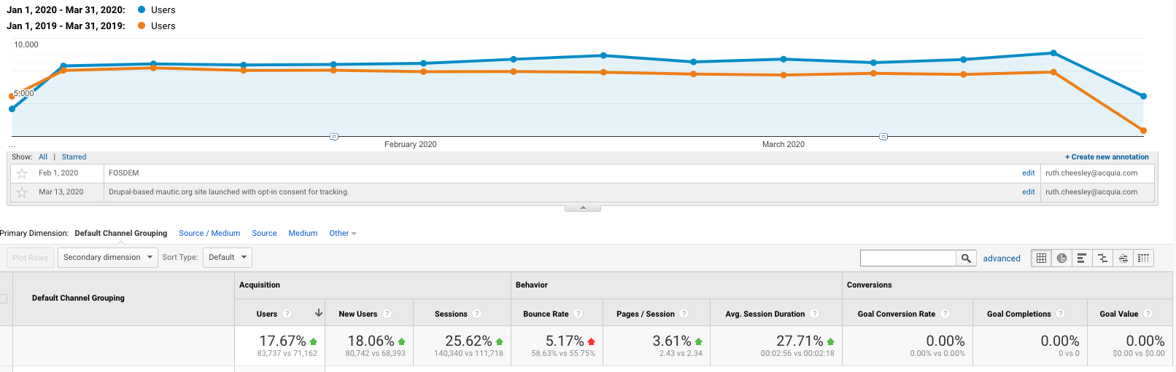This screenshot has width=1176, height=372.
Task: Switch to the Performance bar view
Action: [x=1082, y=258]
